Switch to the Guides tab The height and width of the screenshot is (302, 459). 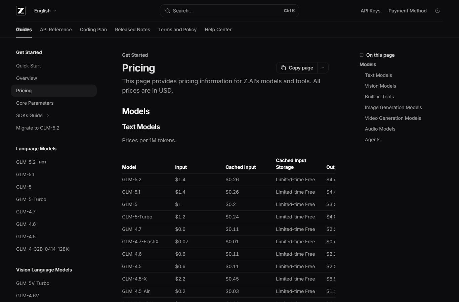click(x=24, y=30)
